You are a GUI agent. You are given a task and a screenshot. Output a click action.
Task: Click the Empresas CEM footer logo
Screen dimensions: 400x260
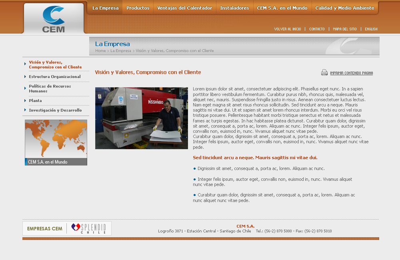click(45, 229)
